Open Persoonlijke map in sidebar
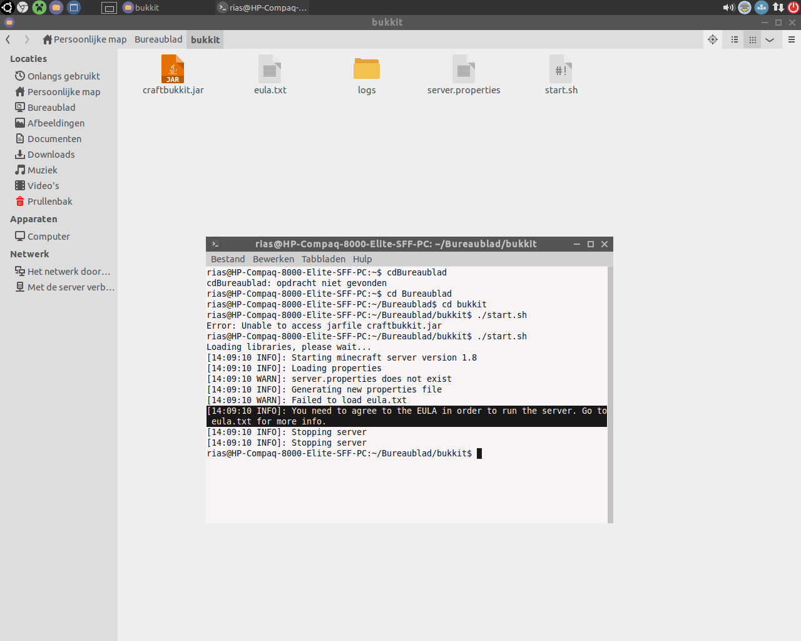 click(x=59, y=91)
